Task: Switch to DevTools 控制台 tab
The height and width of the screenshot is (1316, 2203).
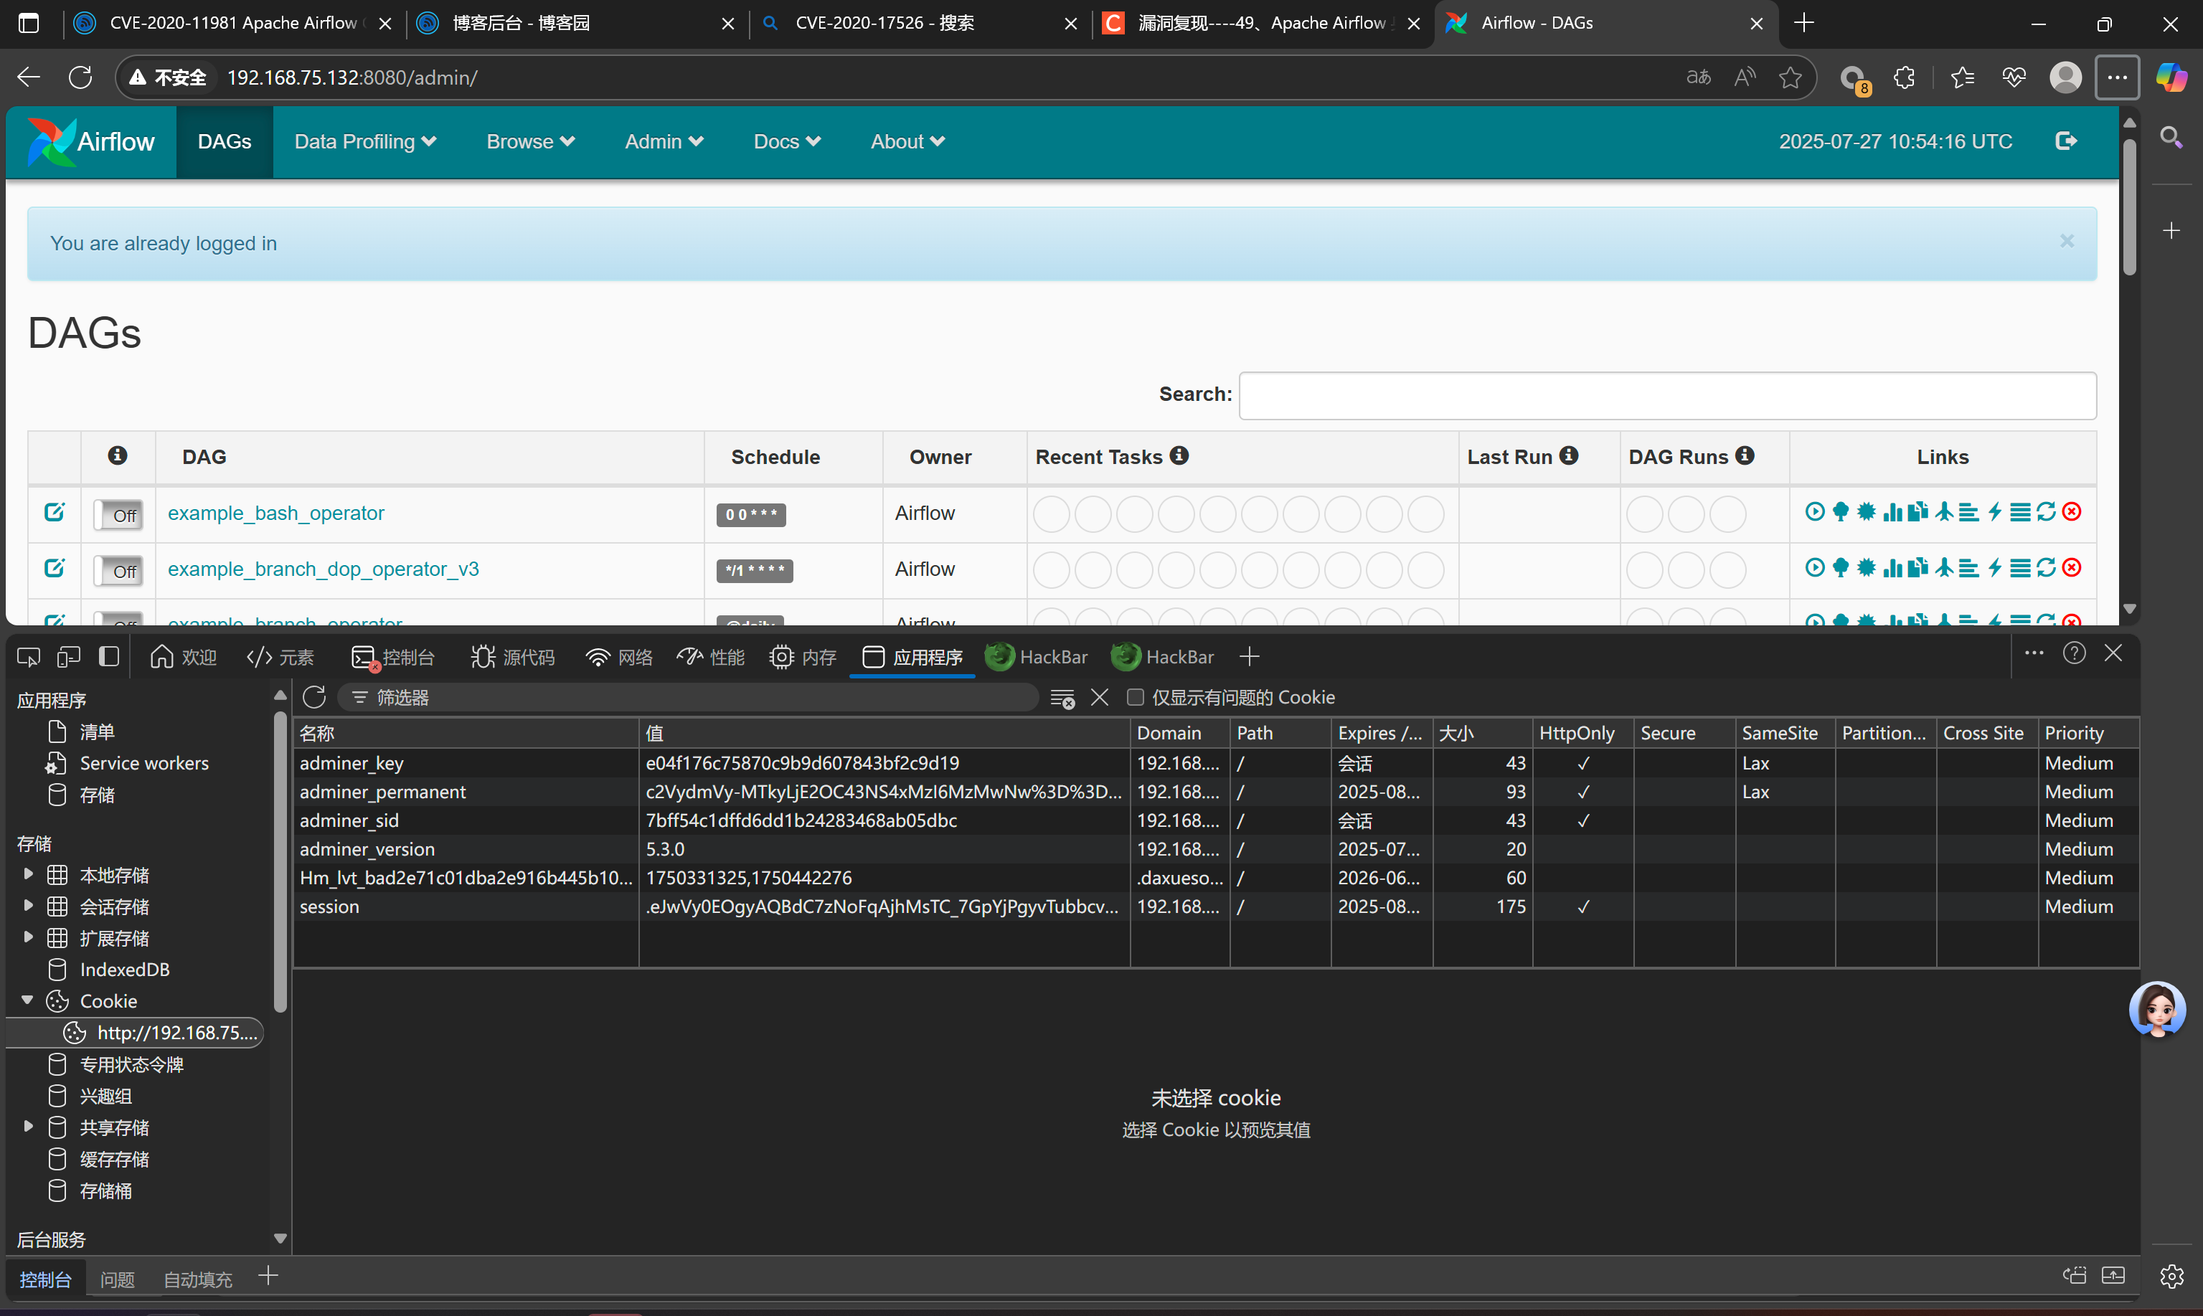Action: point(393,657)
